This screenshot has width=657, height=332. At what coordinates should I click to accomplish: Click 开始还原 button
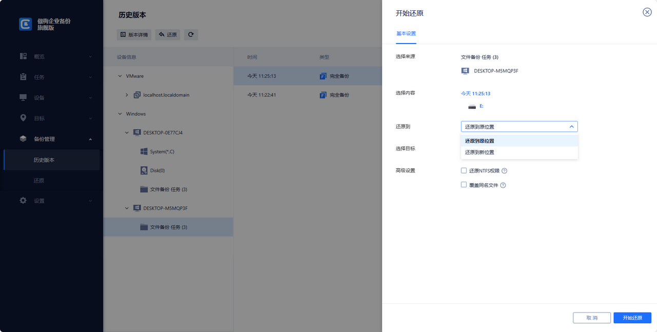point(632,318)
